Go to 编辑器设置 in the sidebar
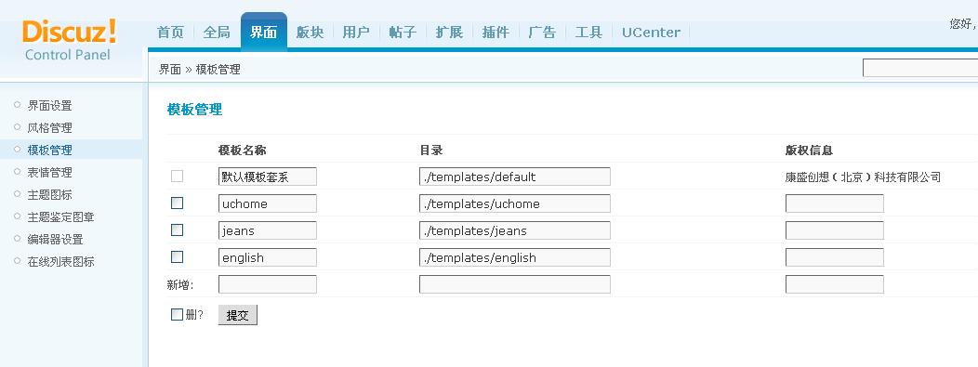The image size is (978, 367). [x=56, y=240]
